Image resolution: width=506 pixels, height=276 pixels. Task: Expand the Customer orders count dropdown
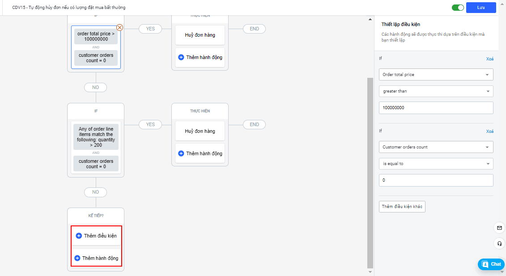[436, 147]
